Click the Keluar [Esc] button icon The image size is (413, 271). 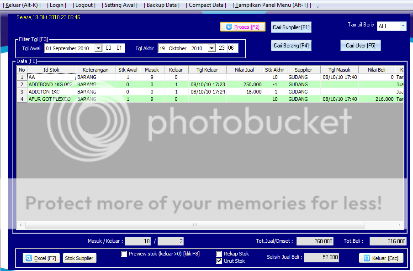pyautogui.click(x=367, y=258)
